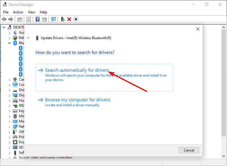The width and height of the screenshot is (227, 166).
Task: Maximize the Device Manager window
Action: [207, 4]
